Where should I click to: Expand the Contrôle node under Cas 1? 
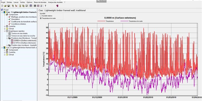tap(4, 26)
